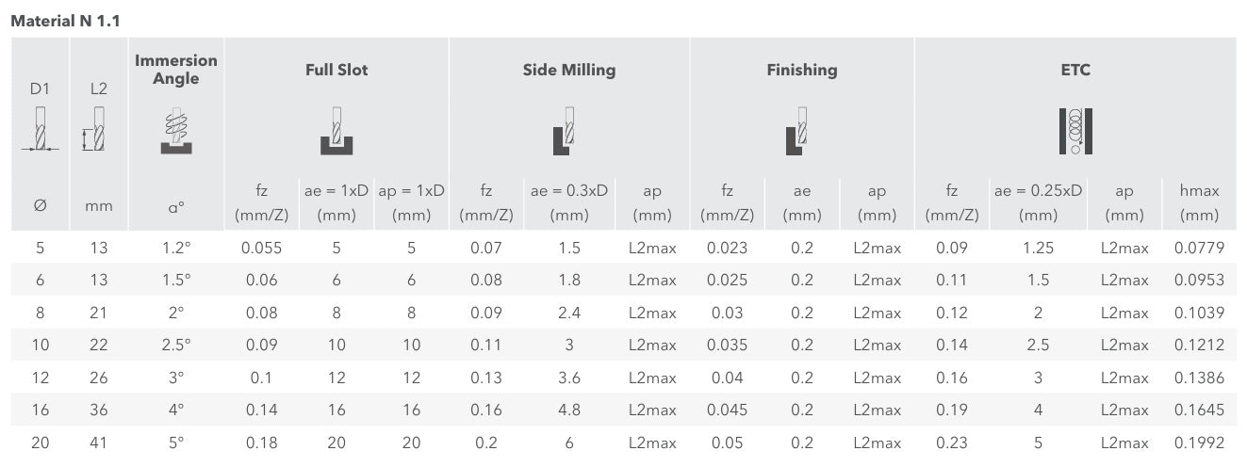The image size is (1247, 467).
Task: Click hmax value 0.1992
Action: click(x=1199, y=443)
